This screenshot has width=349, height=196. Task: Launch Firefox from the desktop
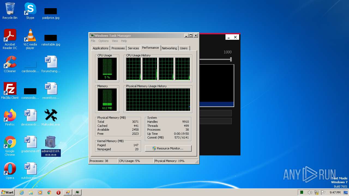[x=10, y=118]
